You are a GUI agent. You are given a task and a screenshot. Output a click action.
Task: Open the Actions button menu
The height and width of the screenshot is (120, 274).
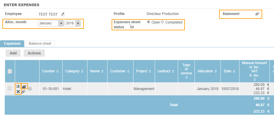pyautogui.click(x=34, y=53)
